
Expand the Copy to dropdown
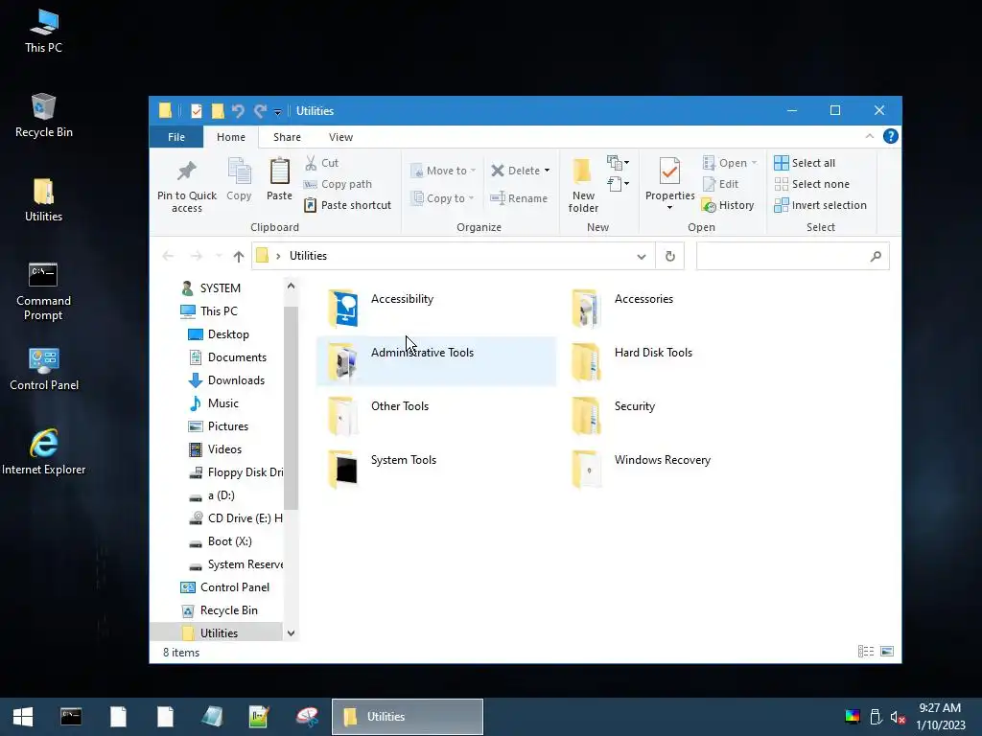(471, 198)
